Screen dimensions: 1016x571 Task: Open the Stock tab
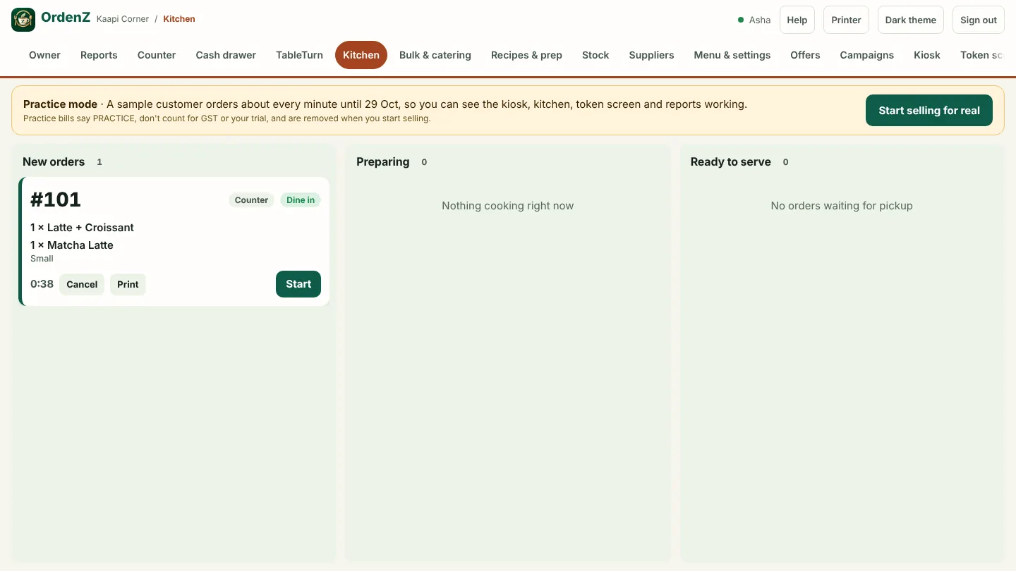tap(595, 55)
